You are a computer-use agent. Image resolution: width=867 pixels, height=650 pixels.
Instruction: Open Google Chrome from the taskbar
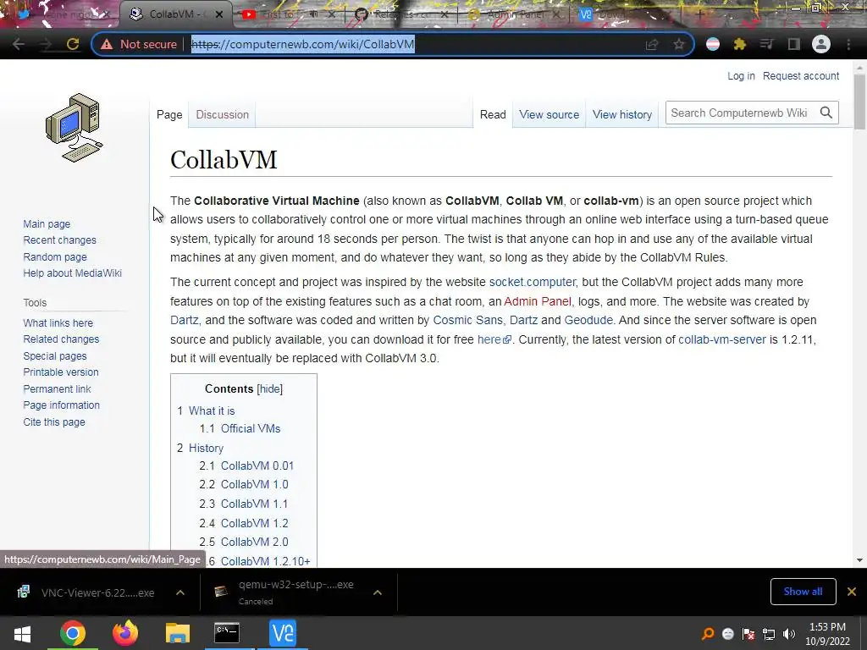click(x=73, y=633)
